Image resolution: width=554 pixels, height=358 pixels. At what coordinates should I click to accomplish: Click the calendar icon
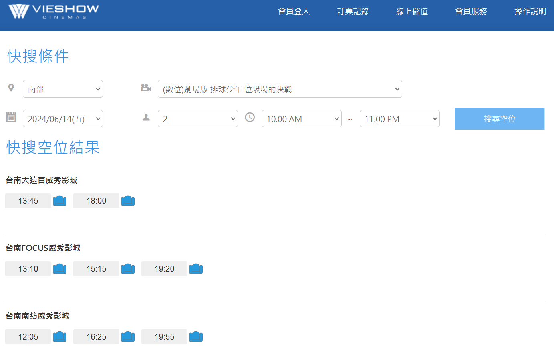[11, 117]
